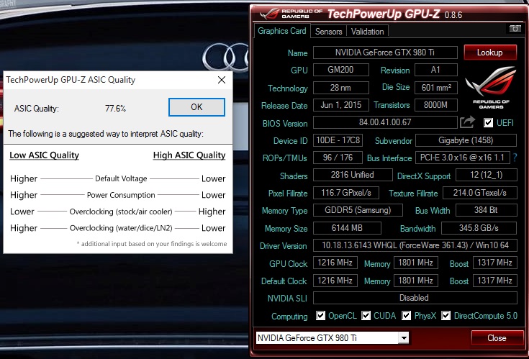Click the GDDR5 (Samsung) memory type field
This screenshot has height=359, width=529.
click(358, 210)
